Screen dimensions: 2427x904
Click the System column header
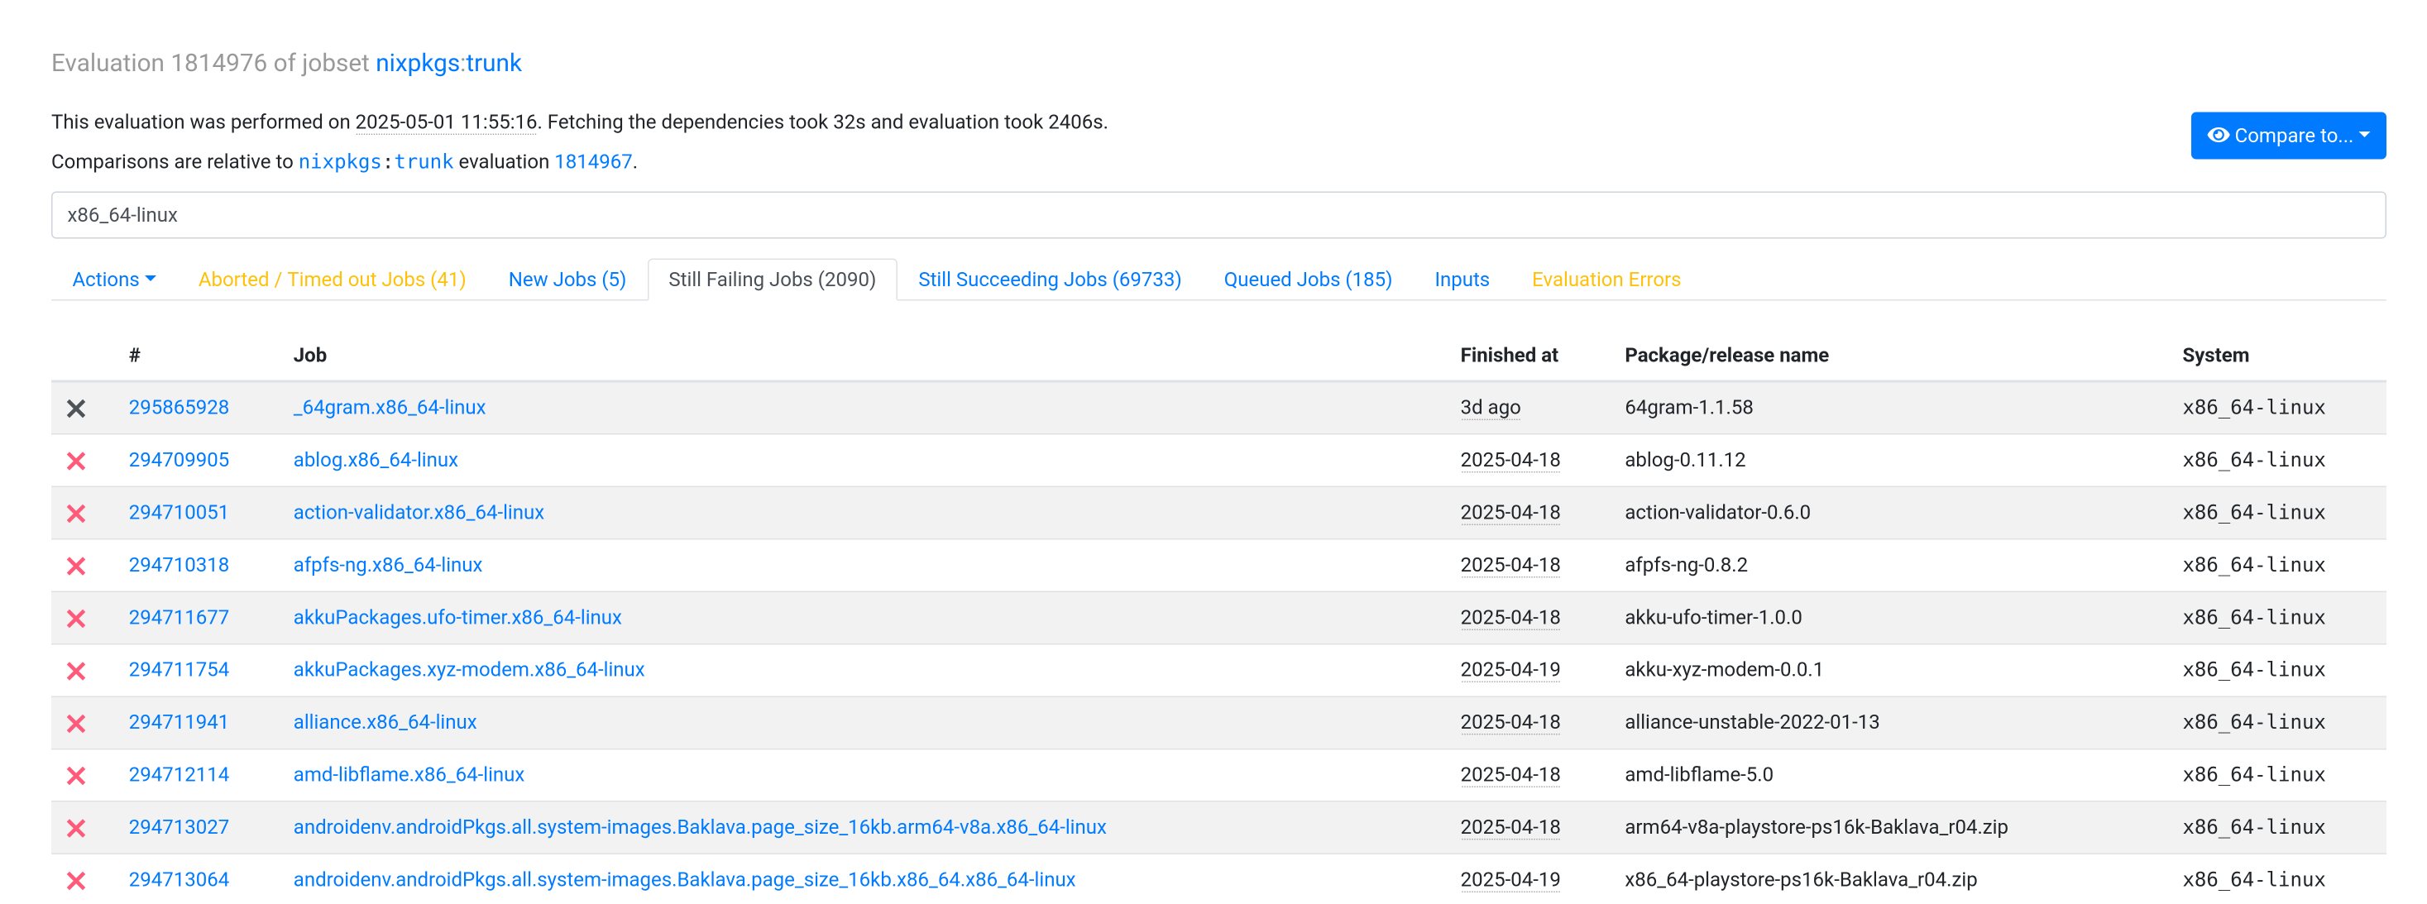pyautogui.click(x=2215, y=355)
